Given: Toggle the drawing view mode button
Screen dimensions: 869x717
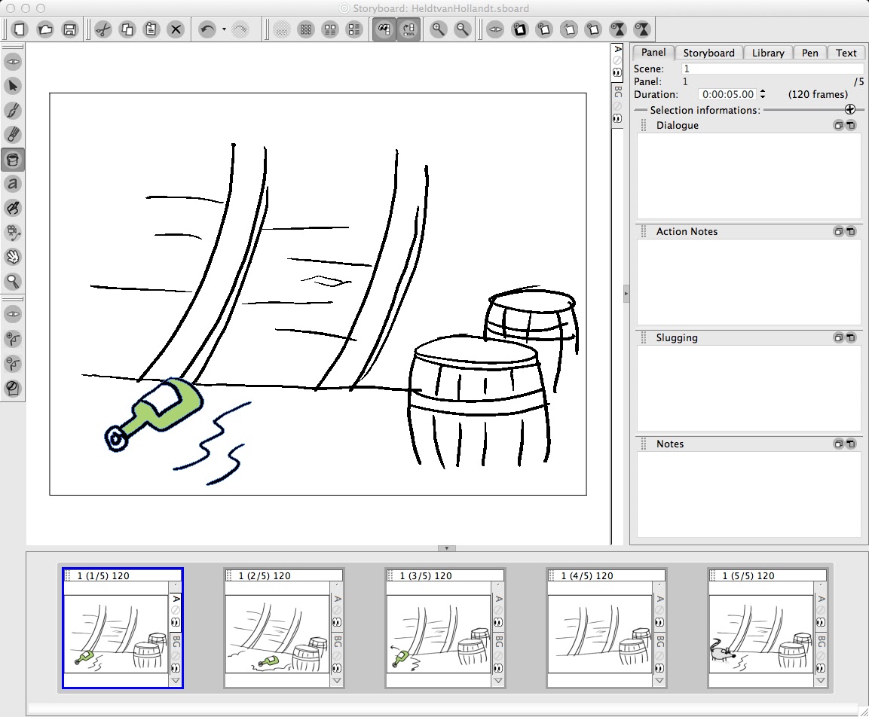Looking at the screenshot, I should [x=384, y=29].
